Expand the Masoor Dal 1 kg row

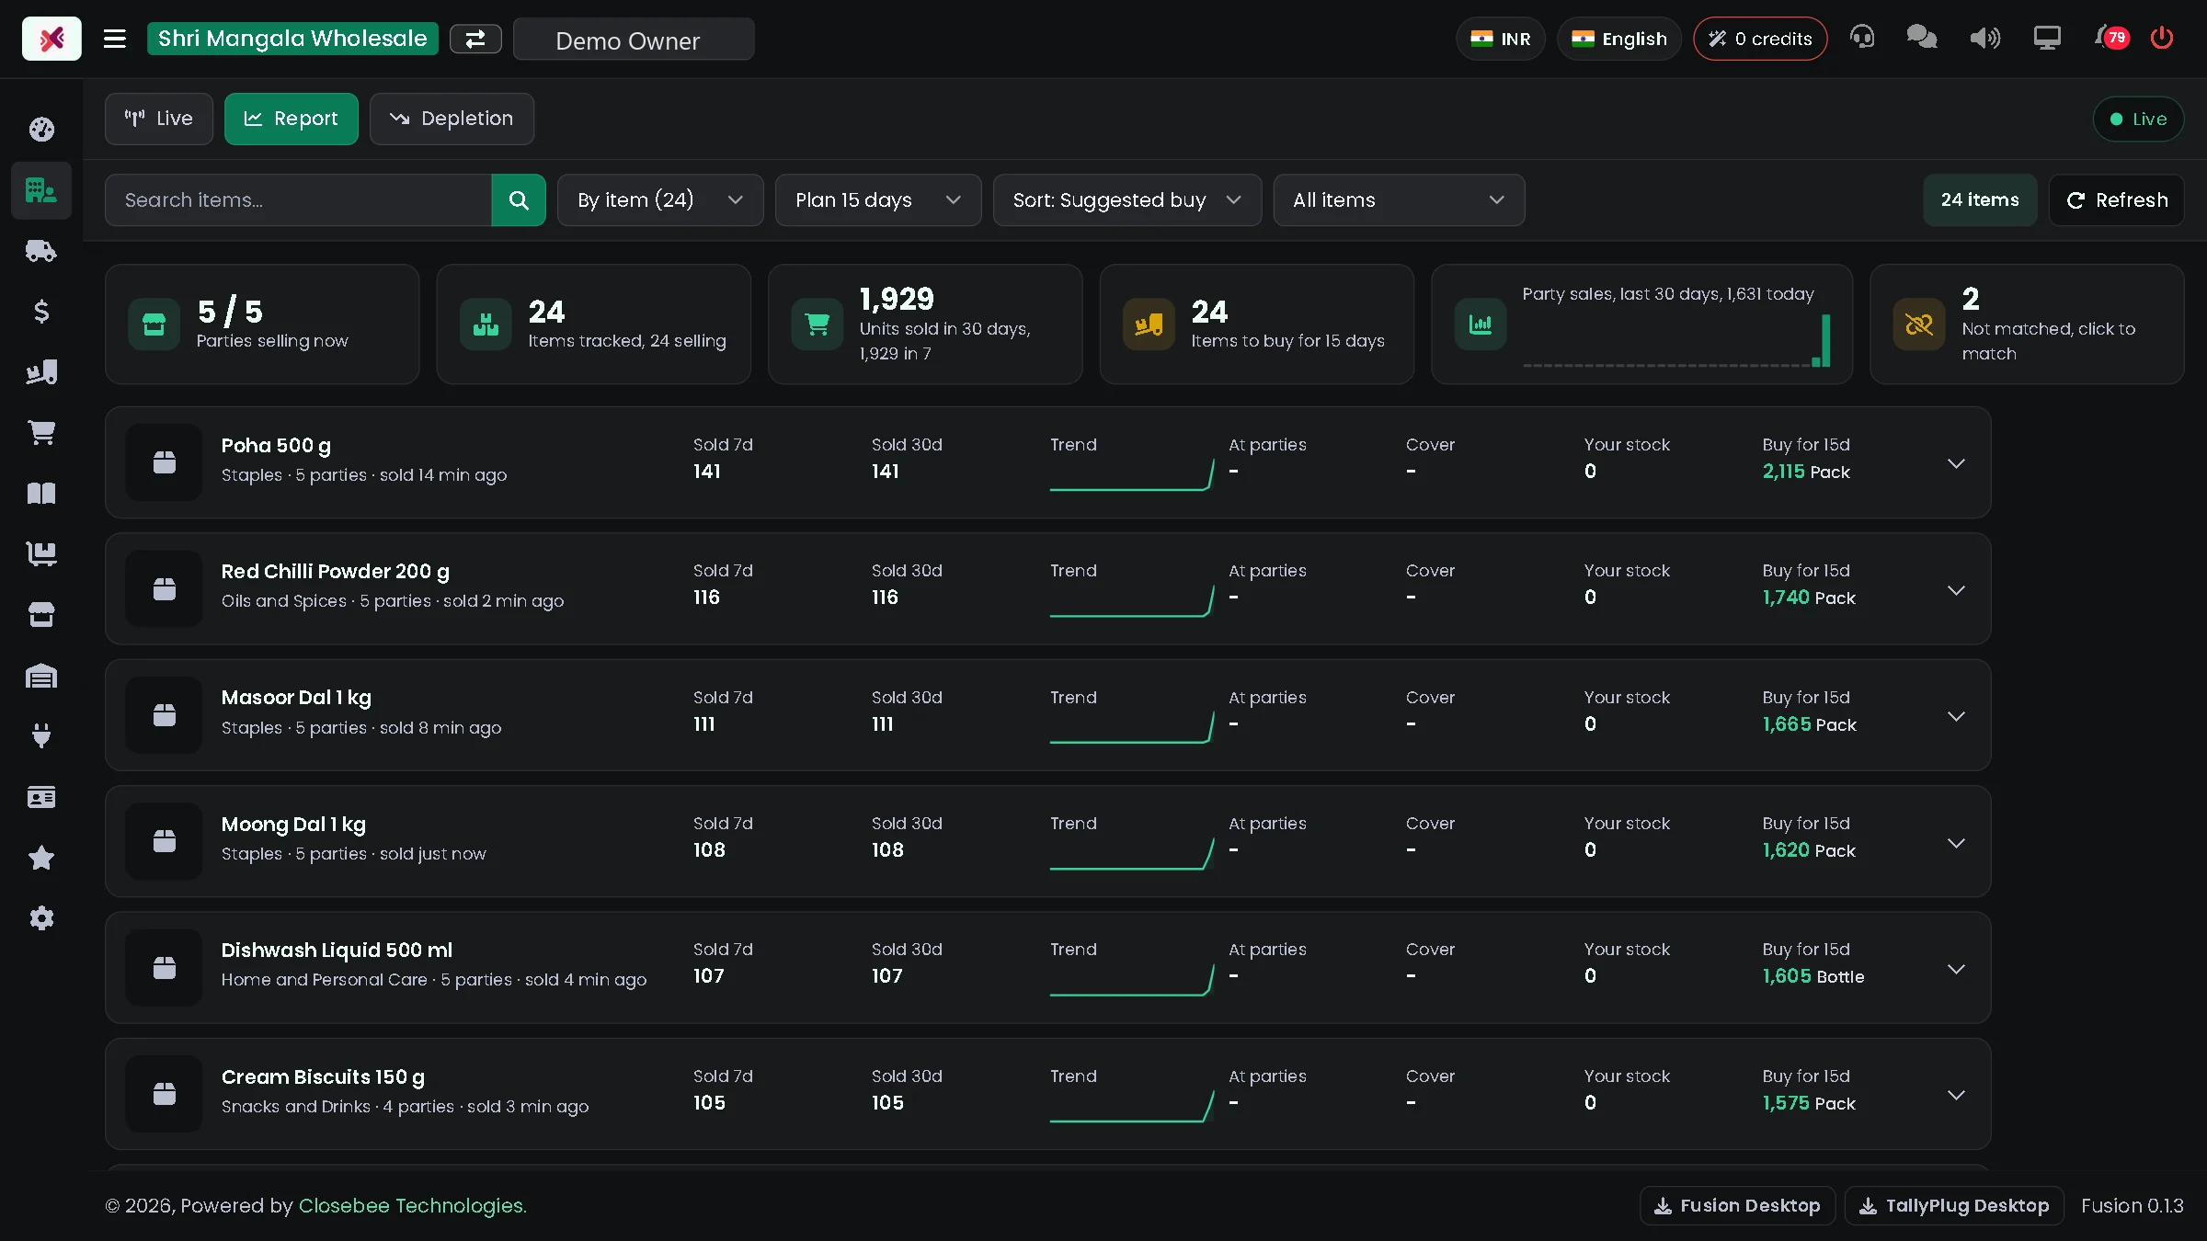(x=1956, y=716)
